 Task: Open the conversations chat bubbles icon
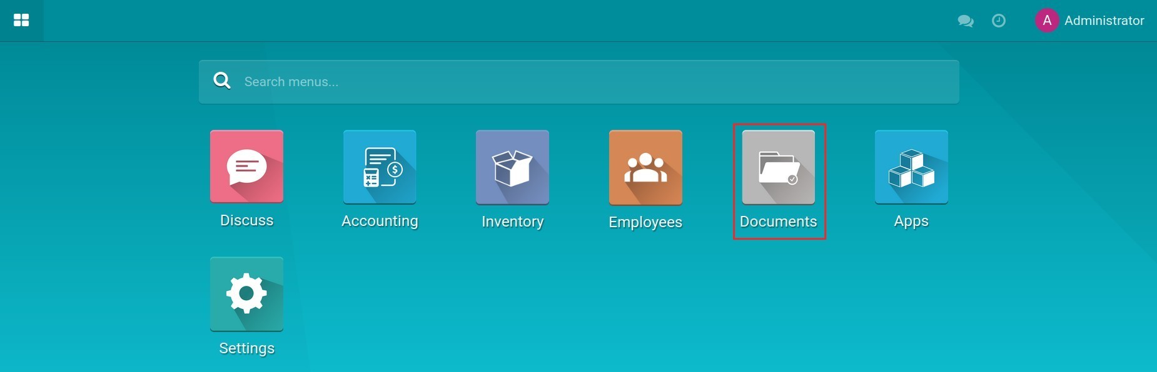[965, 21]
